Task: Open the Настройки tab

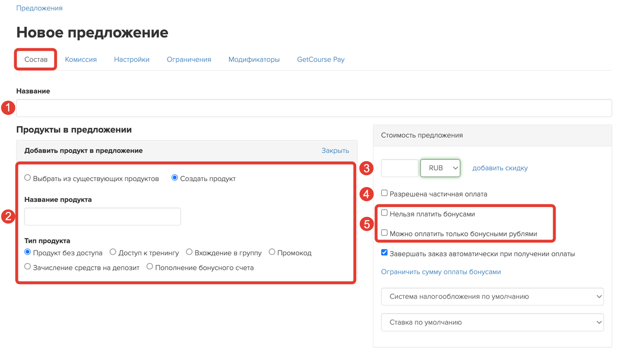Action: (131, 60)
